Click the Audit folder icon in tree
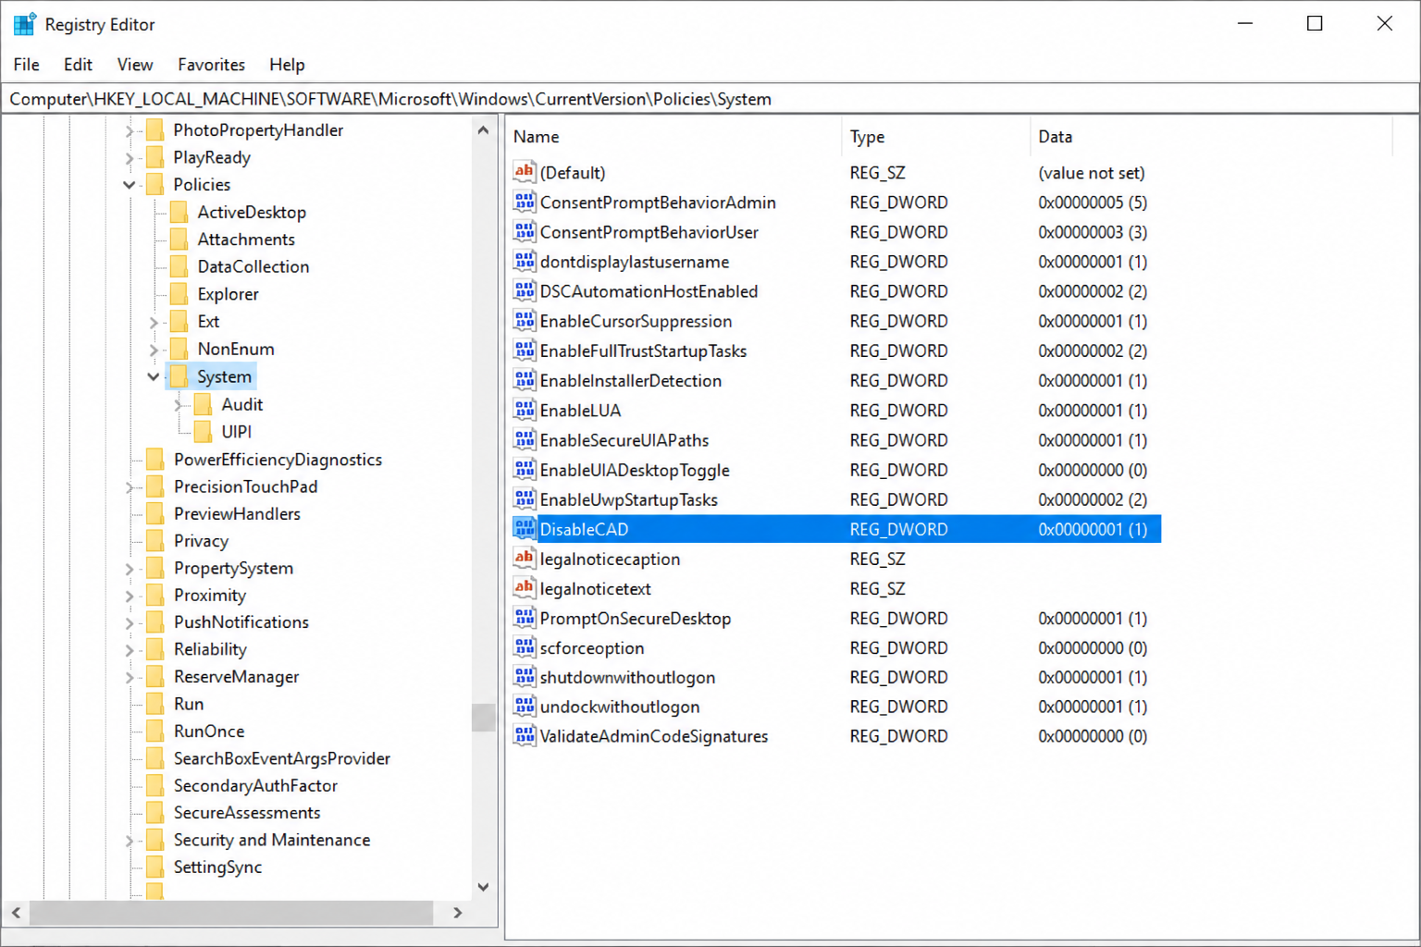Viewport: 1421px width, 947px height. [204, 404]
